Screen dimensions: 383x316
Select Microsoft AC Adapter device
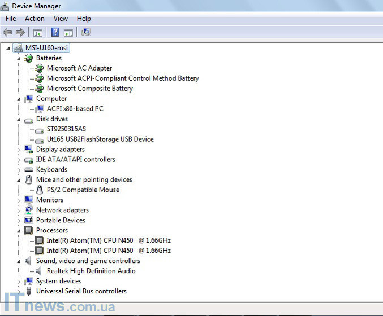tap(79, 68)
